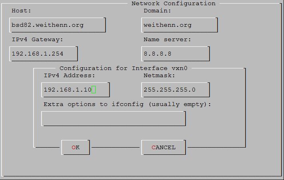Click the "Name server:" label

pos(167,40)
